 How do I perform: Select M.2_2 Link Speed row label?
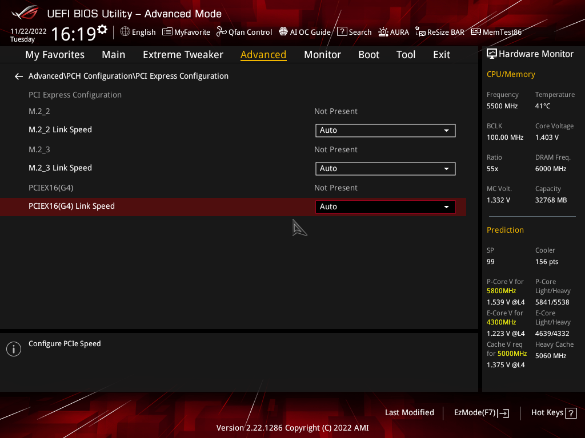pos(60,129)
